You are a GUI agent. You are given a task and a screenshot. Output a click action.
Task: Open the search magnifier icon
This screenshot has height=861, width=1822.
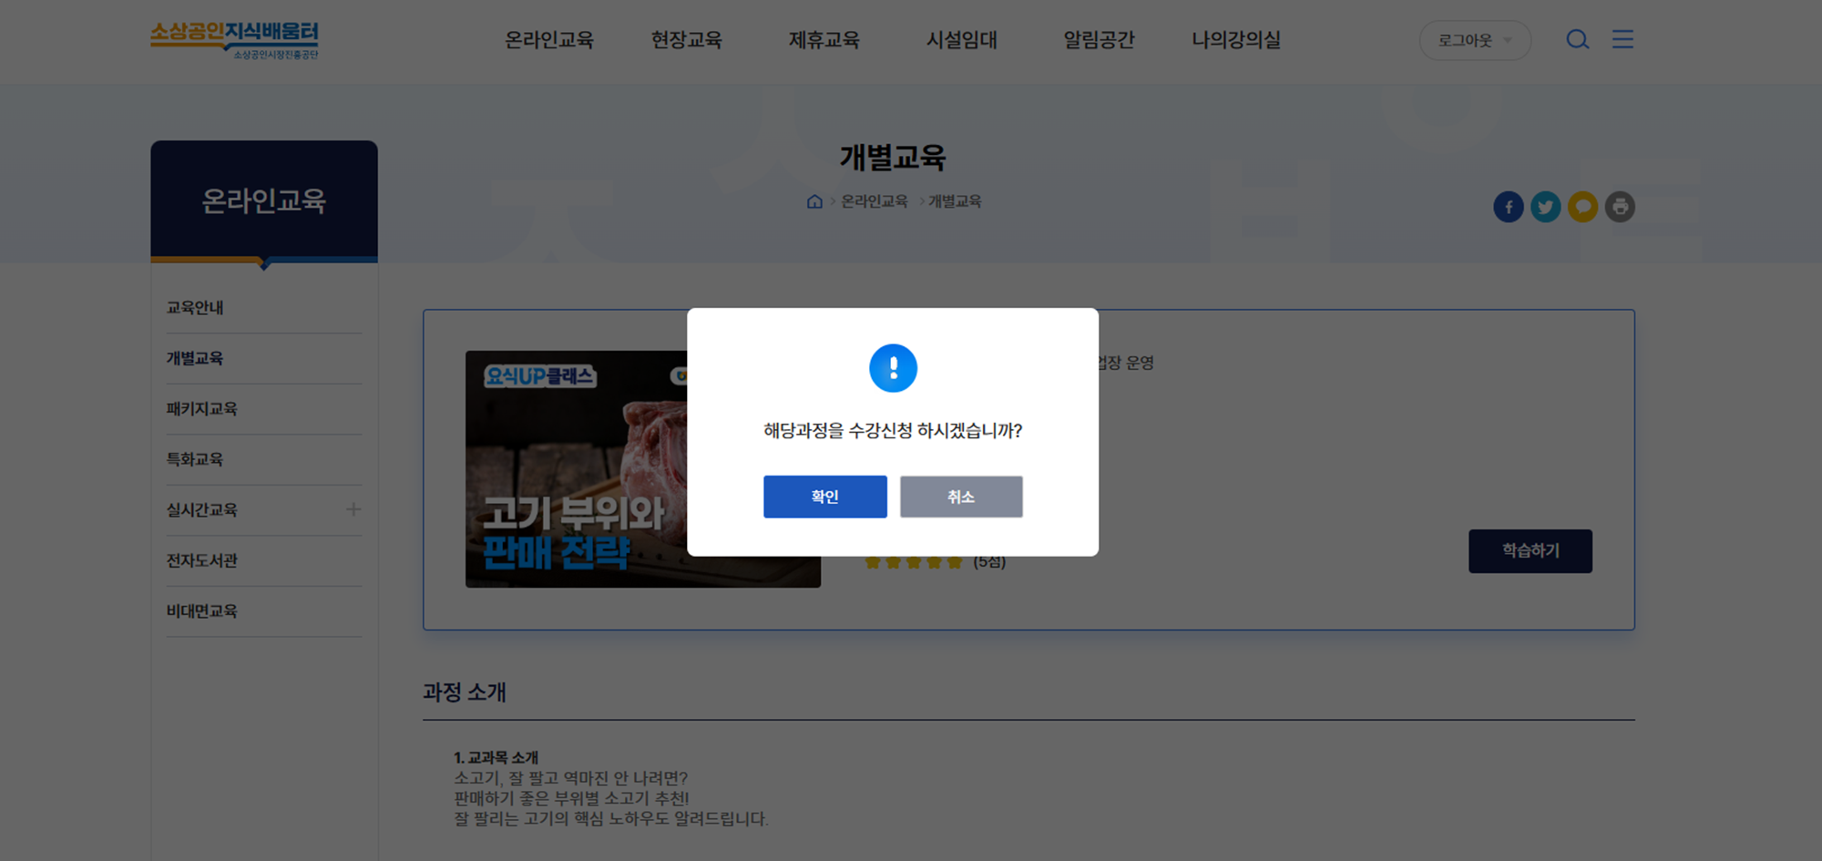pyautogui.click(x=1578, y=39)
